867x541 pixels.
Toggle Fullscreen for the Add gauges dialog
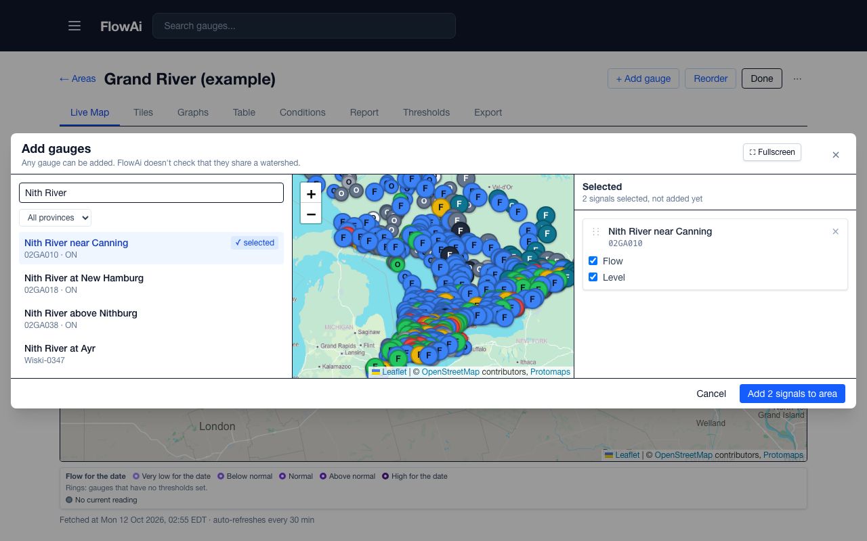[772, 152]
